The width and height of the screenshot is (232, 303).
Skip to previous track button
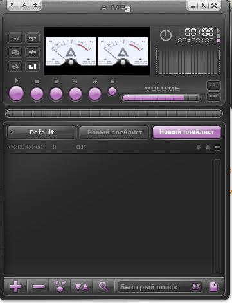[75, 94]
